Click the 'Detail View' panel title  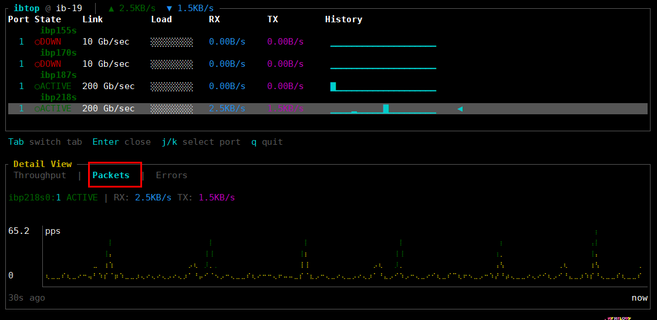pos(42,164)
